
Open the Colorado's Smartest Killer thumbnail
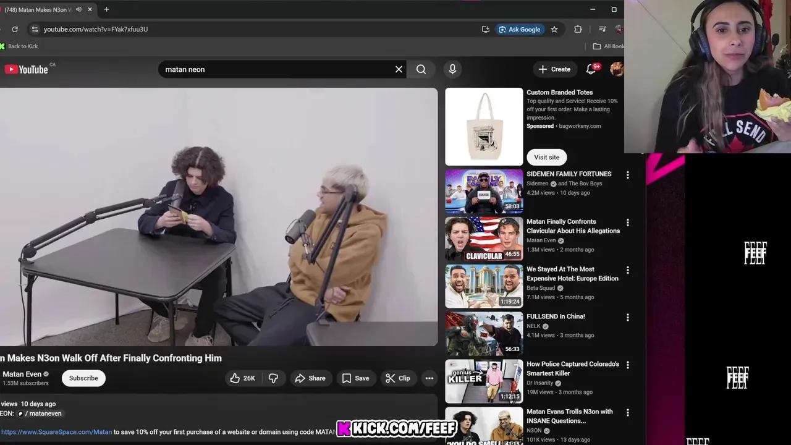484,381
